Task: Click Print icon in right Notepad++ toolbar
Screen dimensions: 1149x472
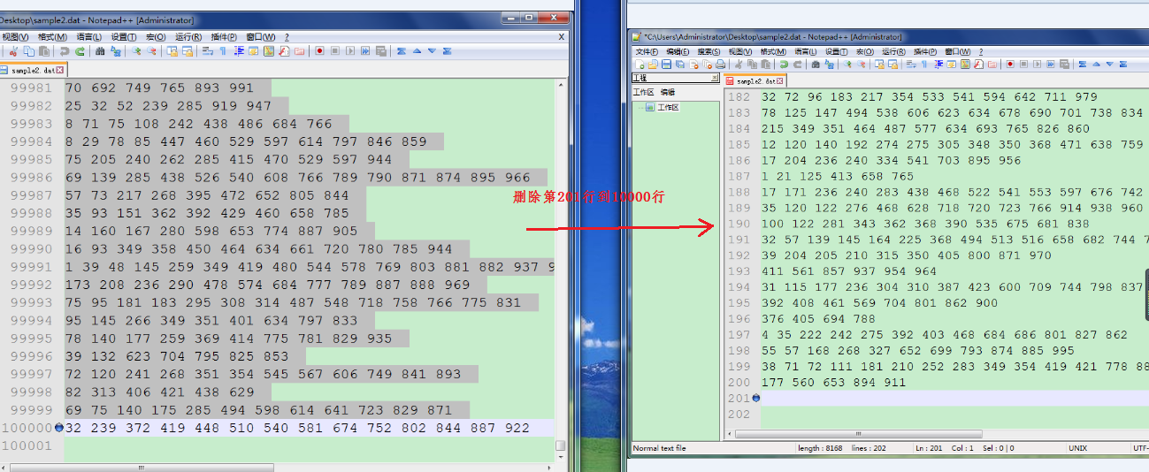Action: [x=721, y=64]
